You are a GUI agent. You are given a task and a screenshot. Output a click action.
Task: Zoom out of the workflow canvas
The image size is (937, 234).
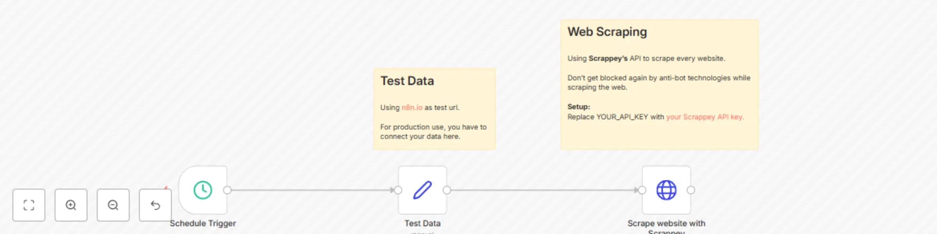coord(113,205)
